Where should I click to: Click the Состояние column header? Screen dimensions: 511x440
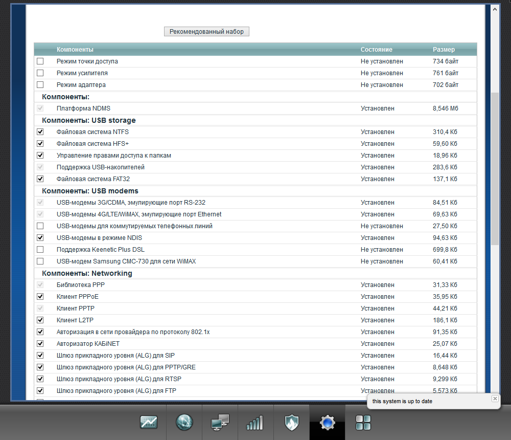377,50
